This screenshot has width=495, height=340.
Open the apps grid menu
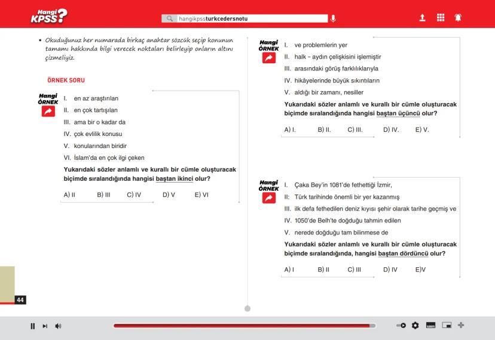[x=441, y=18]
